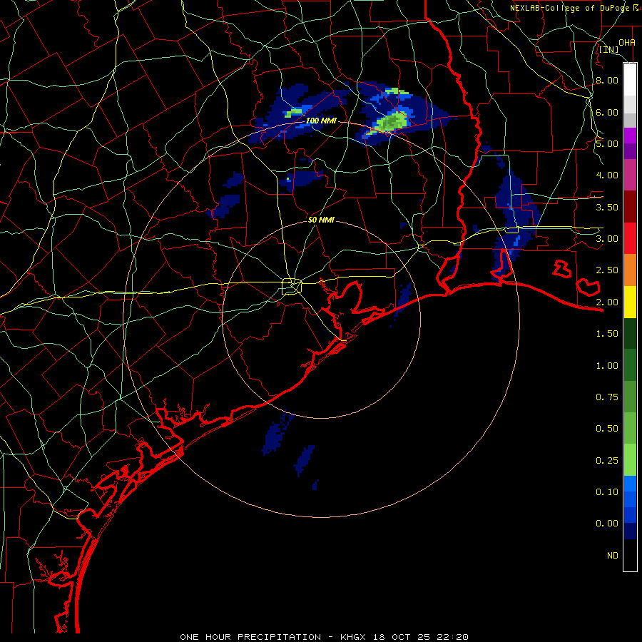Viewport: 642px width, 642px height.
Task: Click the 0.00 legend value
Action: point(607,524)
